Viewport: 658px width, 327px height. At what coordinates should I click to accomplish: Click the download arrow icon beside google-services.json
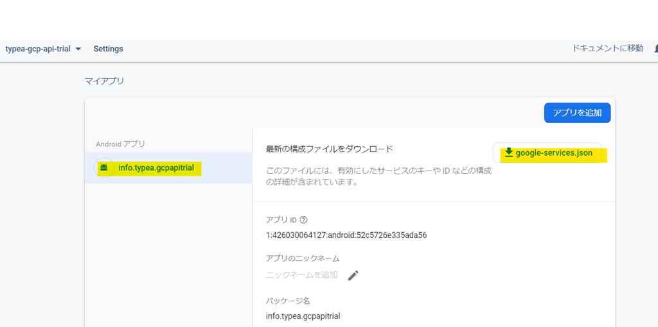point(509,153)
